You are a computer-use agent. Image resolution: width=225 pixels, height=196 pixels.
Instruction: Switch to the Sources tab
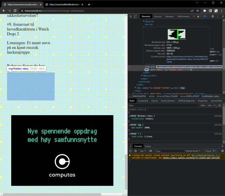158,16
